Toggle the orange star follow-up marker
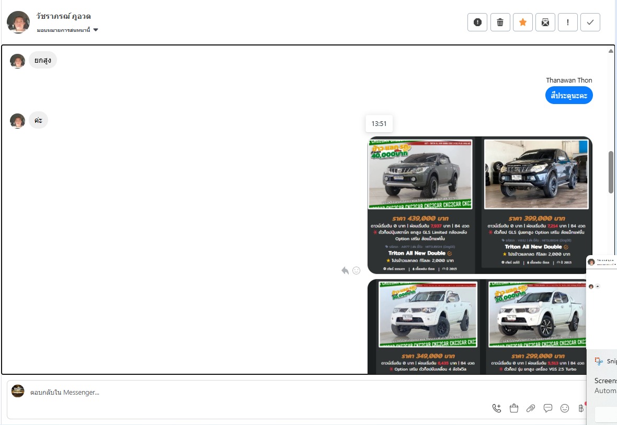Screen dimensions: 617x425 coord(522,22)
